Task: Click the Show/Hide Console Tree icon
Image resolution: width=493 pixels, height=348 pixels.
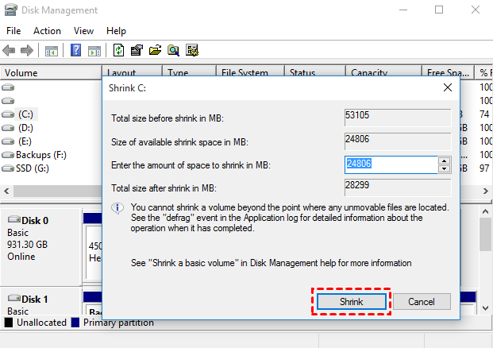Action: (52, 51)
